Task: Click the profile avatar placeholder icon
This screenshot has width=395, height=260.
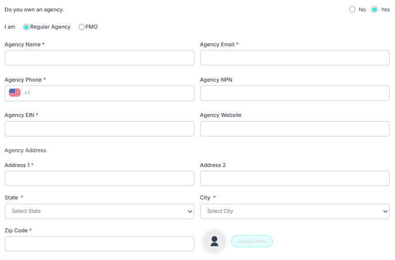Action: (x=214, y=241)
